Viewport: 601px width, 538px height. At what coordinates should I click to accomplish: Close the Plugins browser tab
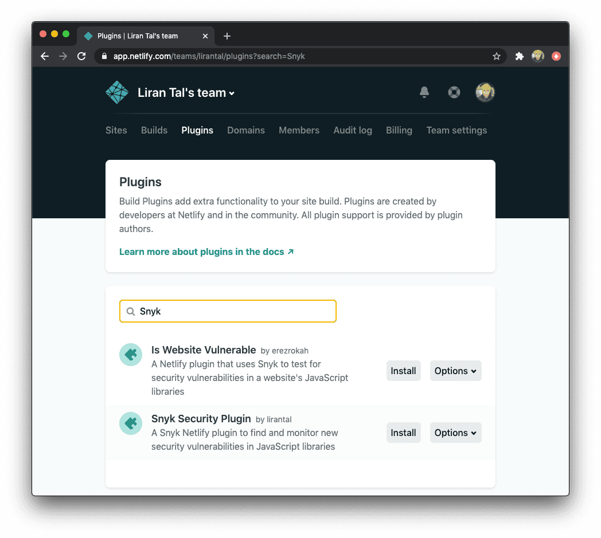pos(205,36)
